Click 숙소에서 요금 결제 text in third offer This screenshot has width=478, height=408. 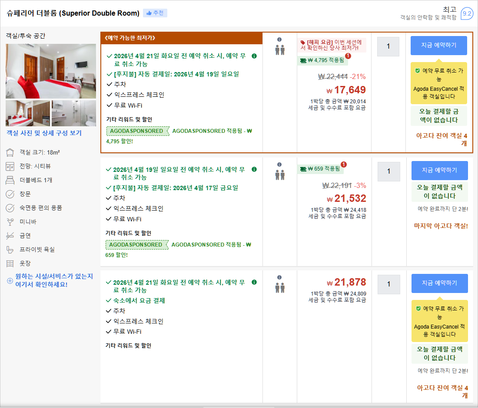(x=139, y=301)
